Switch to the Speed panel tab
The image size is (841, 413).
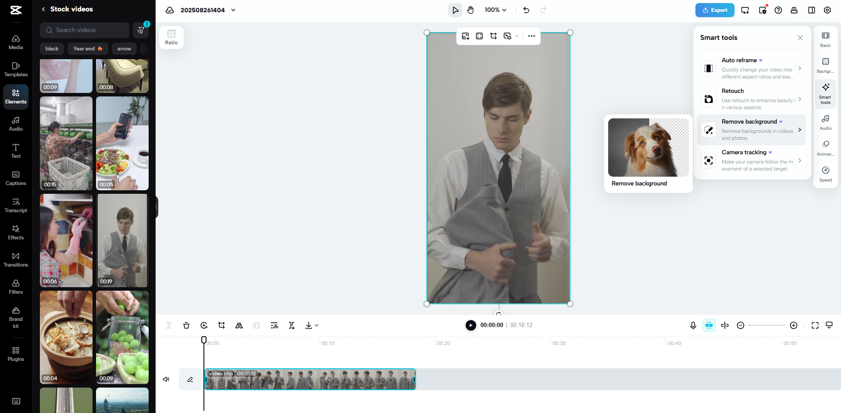tap(825, 174)
